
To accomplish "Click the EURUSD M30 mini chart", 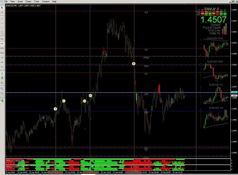I will (215, 71).
